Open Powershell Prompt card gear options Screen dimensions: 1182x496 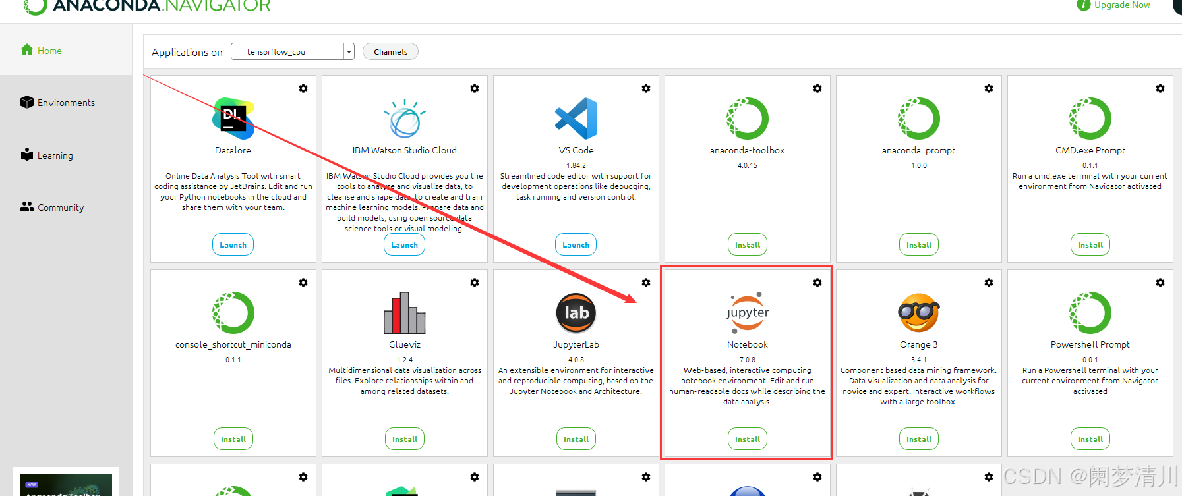click(x=1160, y=283)
